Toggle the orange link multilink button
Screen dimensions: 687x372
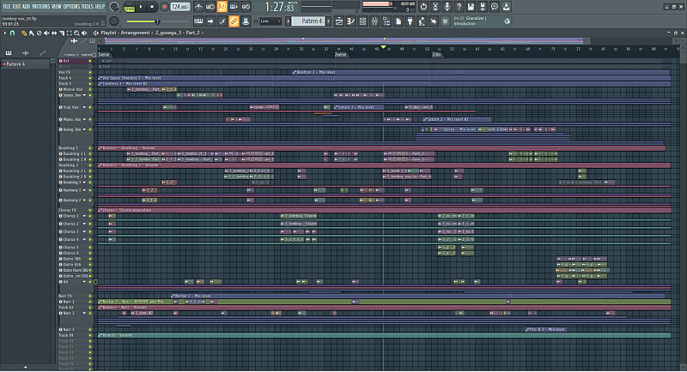[x=234, y=21]
